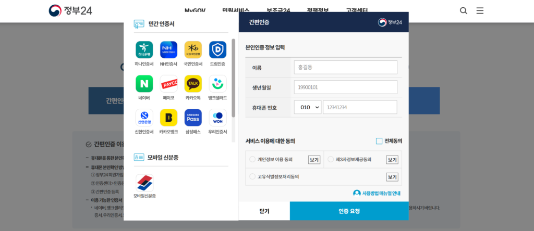The height and width of the screenshot is (231, 534).
Task: Click the 이름 input field
Action: click(x=346, y=67)
